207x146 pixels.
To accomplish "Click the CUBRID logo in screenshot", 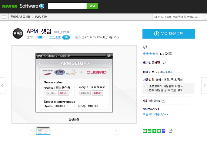I will click(x=96, y=72).
